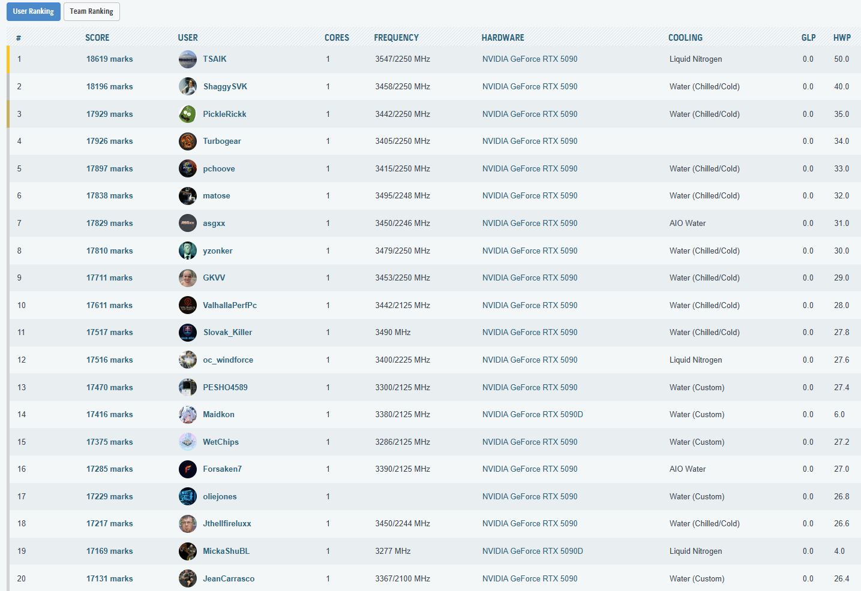Image resolution: width=861 pixels, height=591 pixels.
Task: Open the RTX 5090D hardware link for Maidkon
Action: 532,415
